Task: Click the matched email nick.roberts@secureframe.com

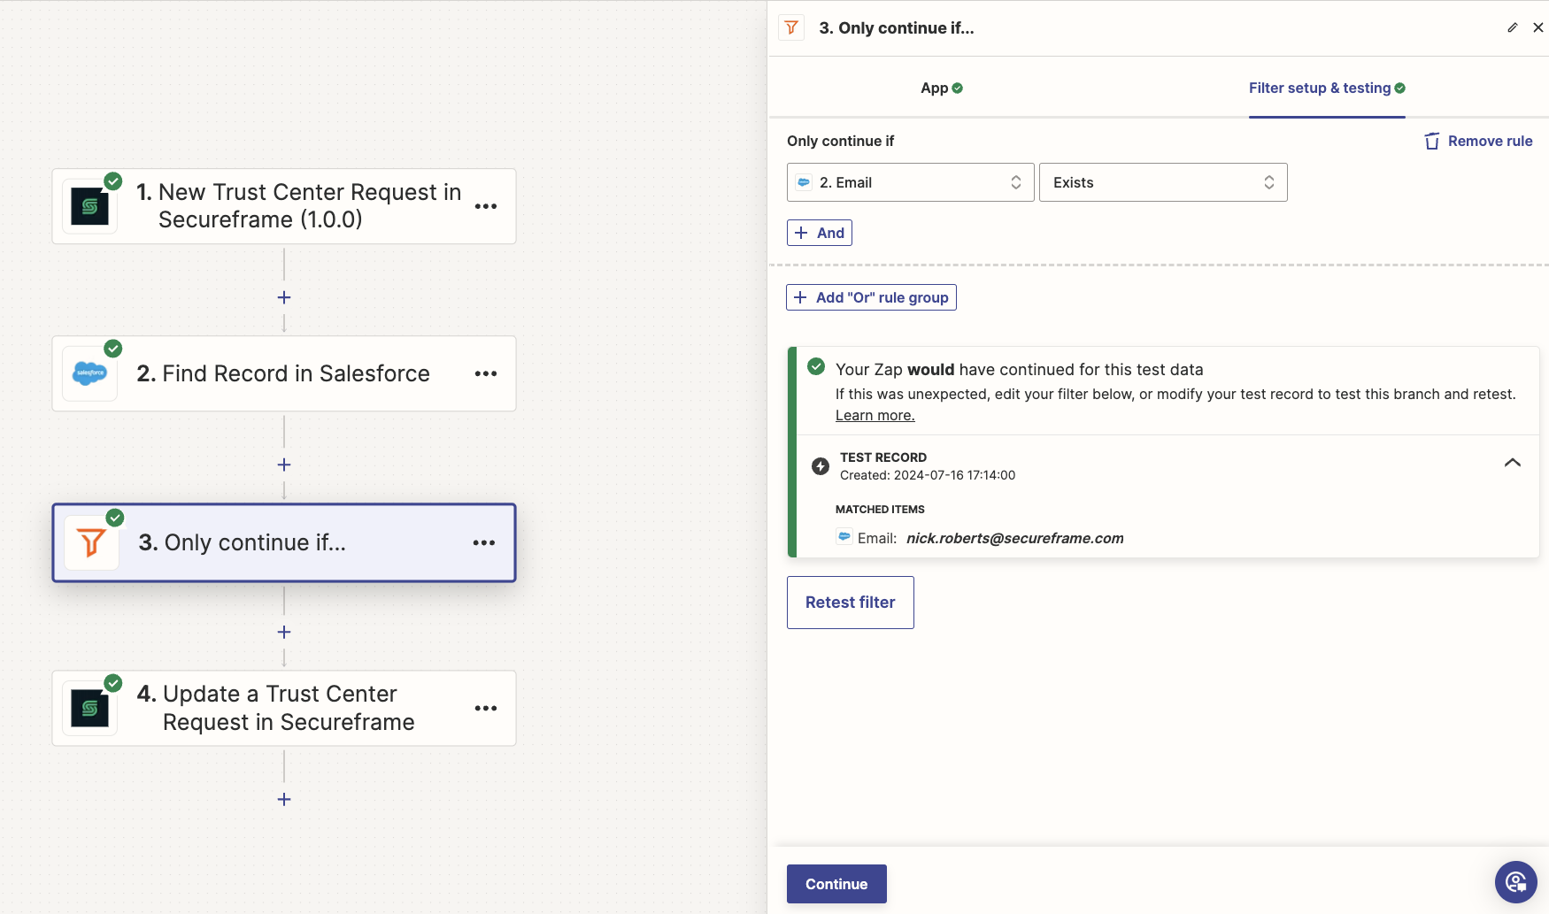Action: click(1015, 538)
